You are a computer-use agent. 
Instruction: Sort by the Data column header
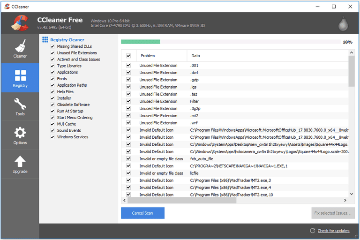click(195, 56)
